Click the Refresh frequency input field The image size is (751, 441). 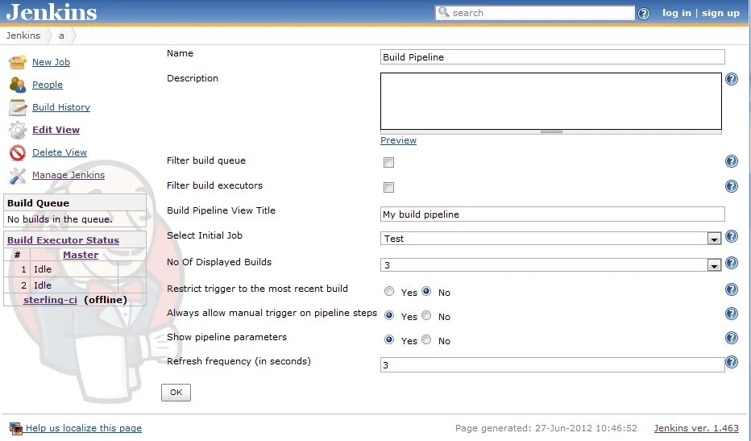coord(552,364)
